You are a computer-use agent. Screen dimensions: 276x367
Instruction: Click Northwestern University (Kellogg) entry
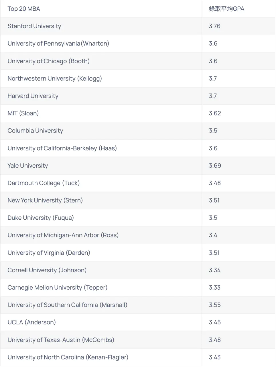55,79
